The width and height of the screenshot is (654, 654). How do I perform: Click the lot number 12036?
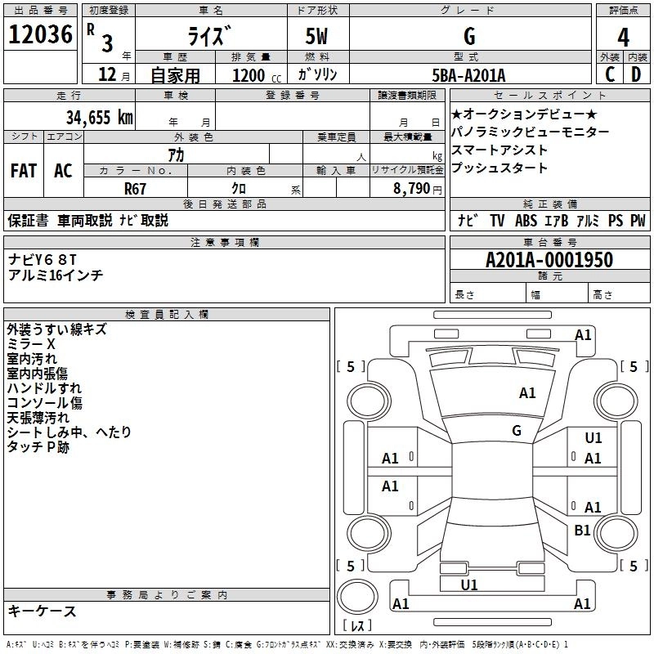pyautogui.click(x=40, y=34)
